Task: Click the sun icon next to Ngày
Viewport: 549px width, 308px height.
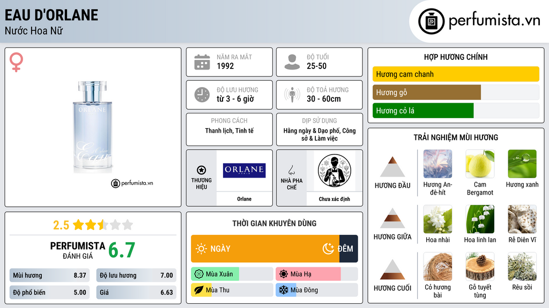Action: (202, 249)
